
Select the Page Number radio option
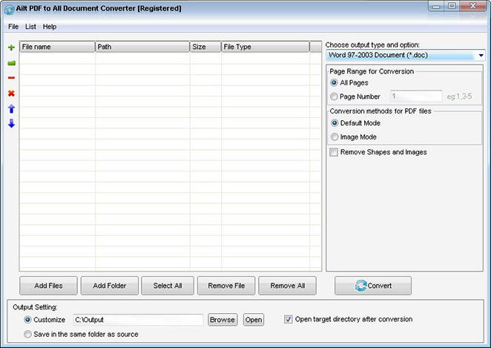(x=334, y=96)
